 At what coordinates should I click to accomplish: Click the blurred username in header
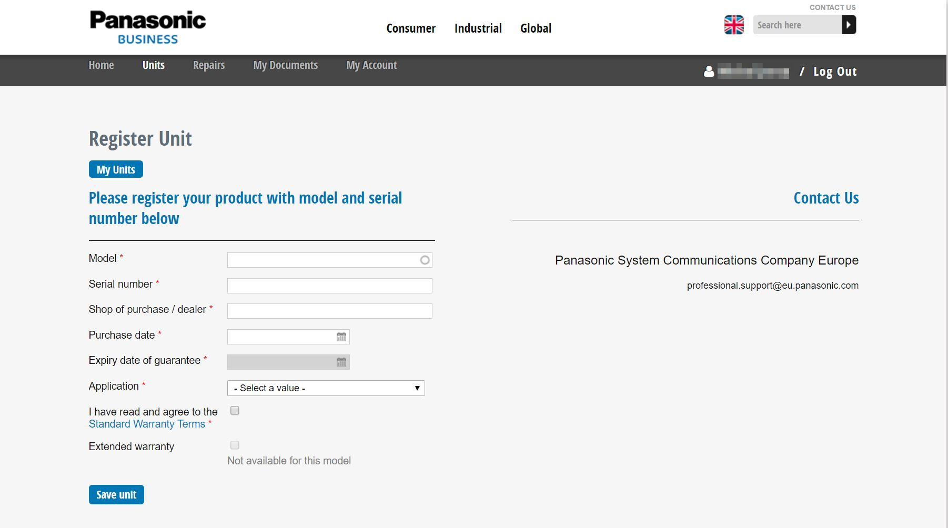[x=753, y=71]
